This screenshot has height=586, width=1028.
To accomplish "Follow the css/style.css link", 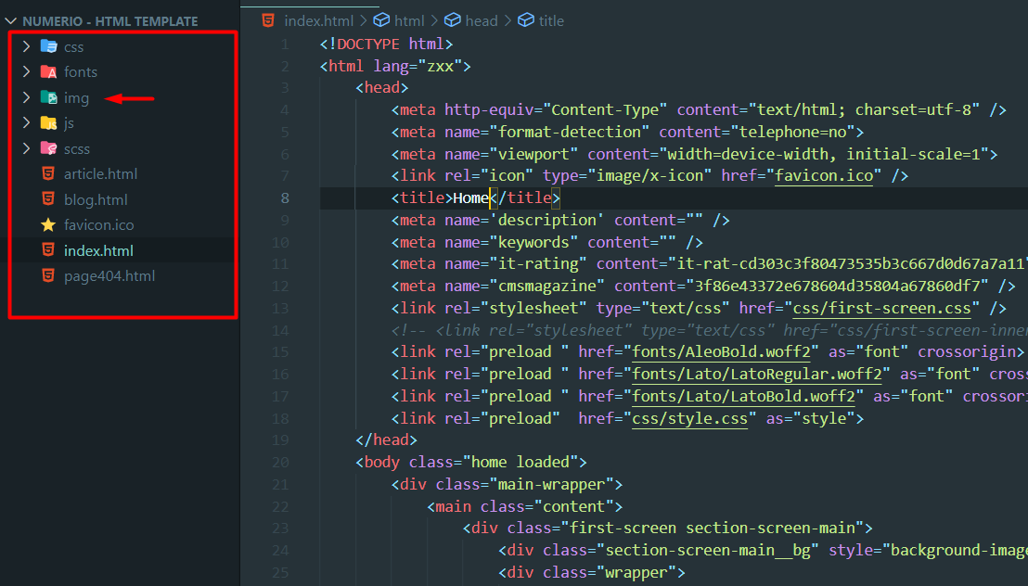I will point(689,418).
